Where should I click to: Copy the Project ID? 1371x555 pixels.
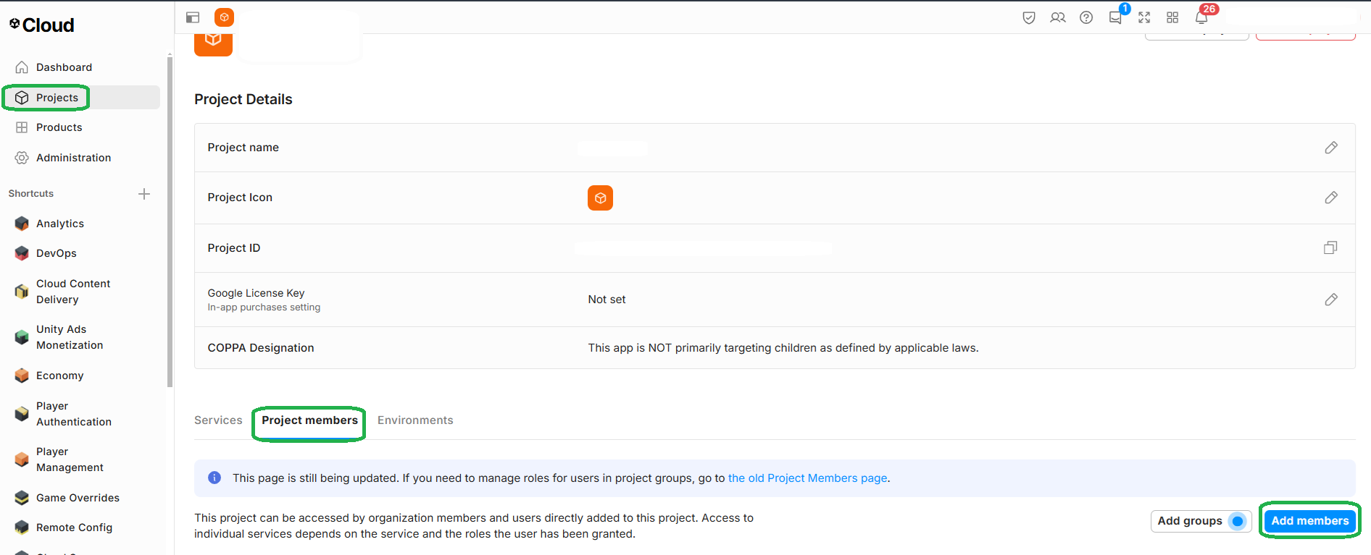tap(1330, 247)
